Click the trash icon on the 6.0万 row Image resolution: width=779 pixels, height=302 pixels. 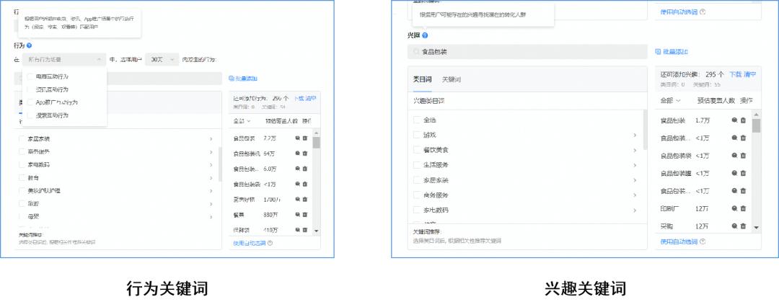pyautogui.click(x=305, y=169)
